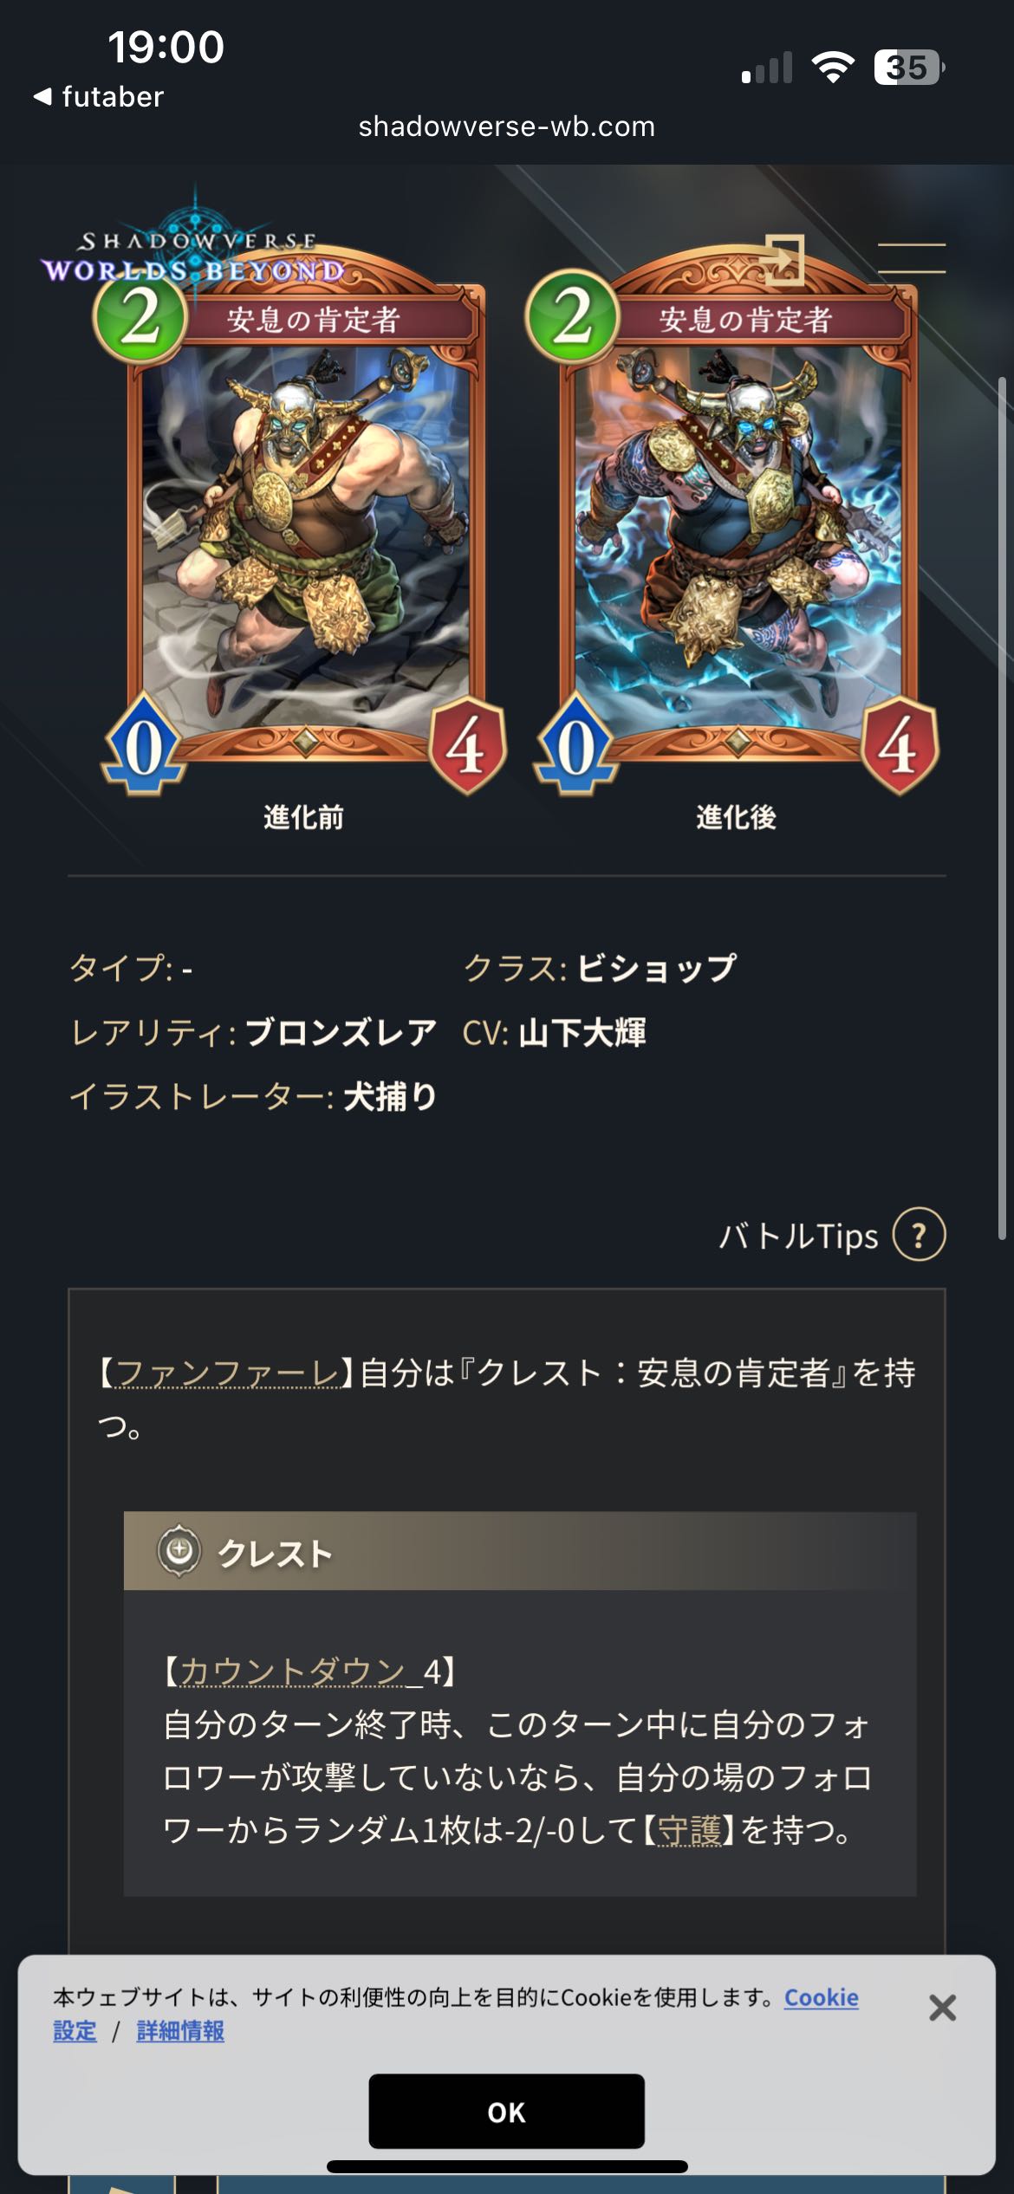Viewport: 1014px width, 2194px height.
Task: Open the Cookie 設定 link
Action: (456, 2014)
